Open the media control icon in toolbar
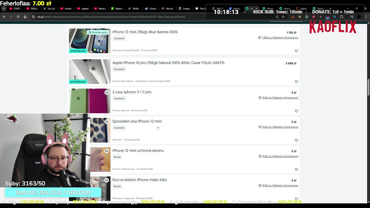 pos(352,17)
